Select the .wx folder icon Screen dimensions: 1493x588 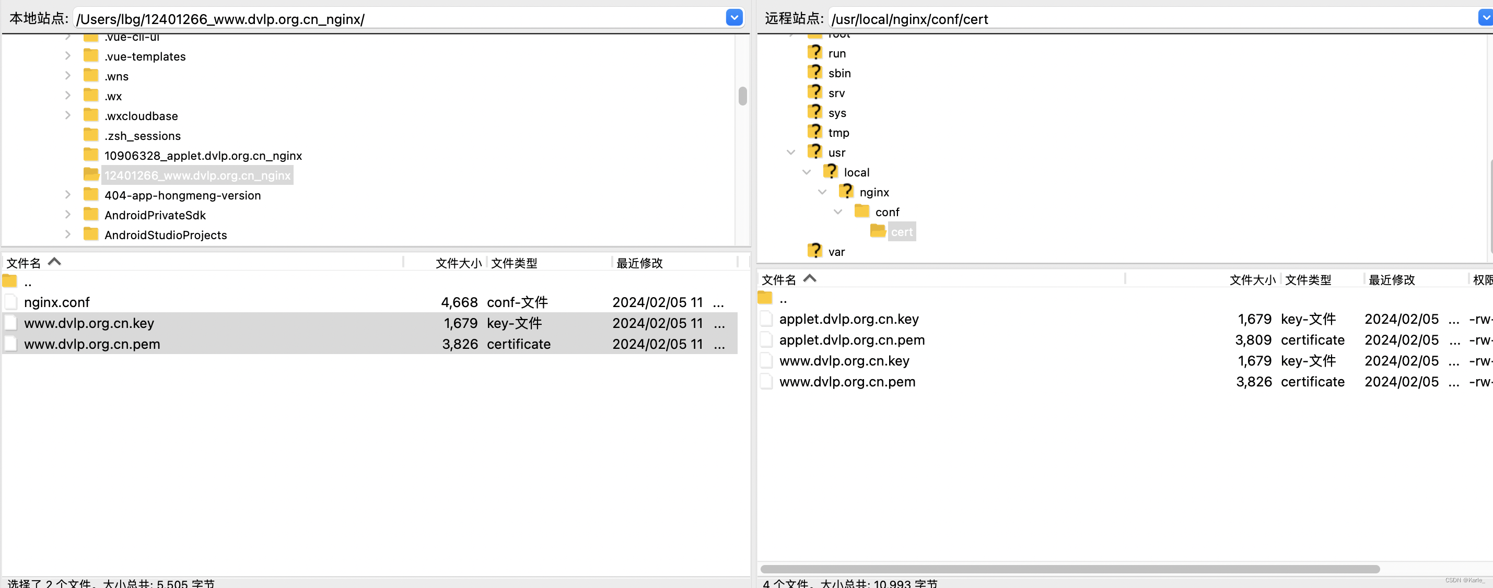point(91,95)
